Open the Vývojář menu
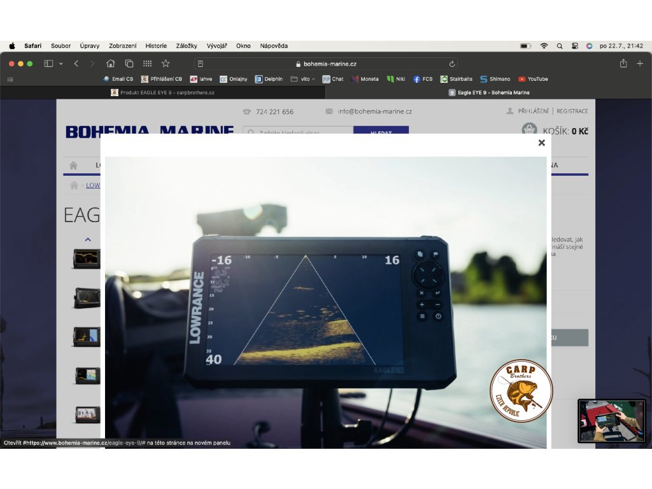The height and width of the screenshot is (489, 652). [216, 46]
